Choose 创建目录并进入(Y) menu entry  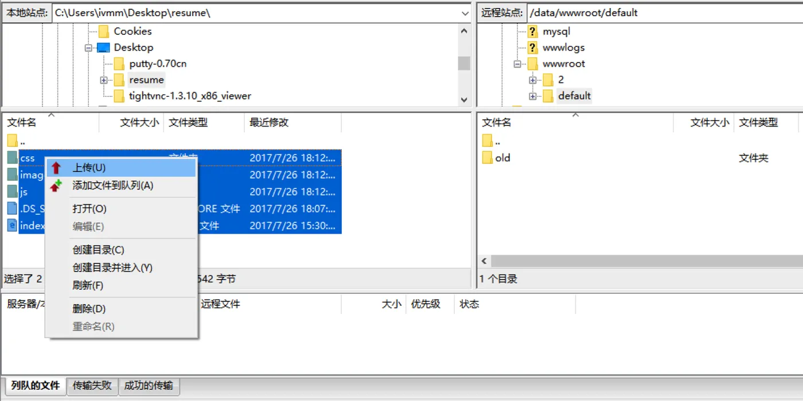click(121, 268)
